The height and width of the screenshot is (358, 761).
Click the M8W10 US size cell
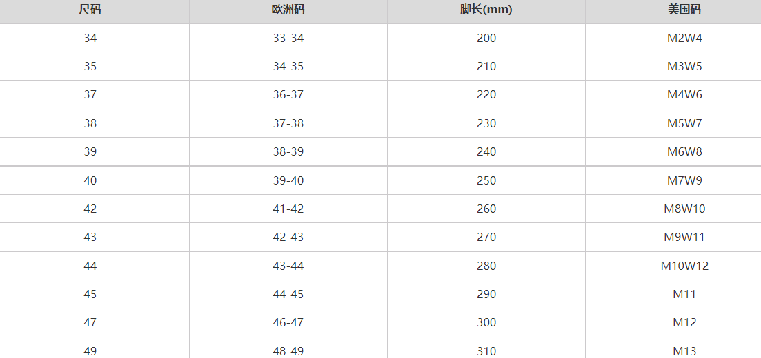point(684,209)
